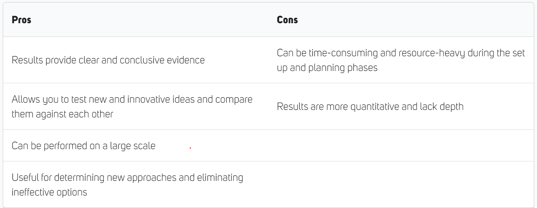Select 'Can be performed on a large scale'

point(84,146)
